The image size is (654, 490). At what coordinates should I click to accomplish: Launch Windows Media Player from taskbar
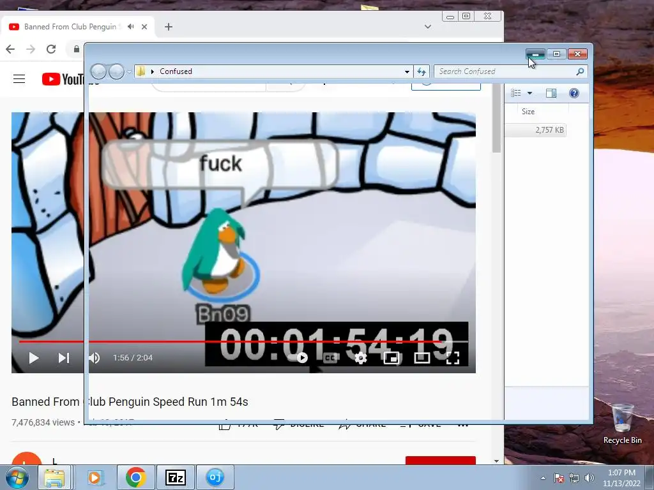[95, 477]
